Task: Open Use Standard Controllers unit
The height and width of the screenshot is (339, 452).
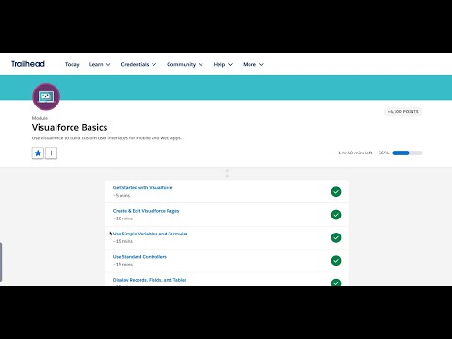Action: pos(139,257)
